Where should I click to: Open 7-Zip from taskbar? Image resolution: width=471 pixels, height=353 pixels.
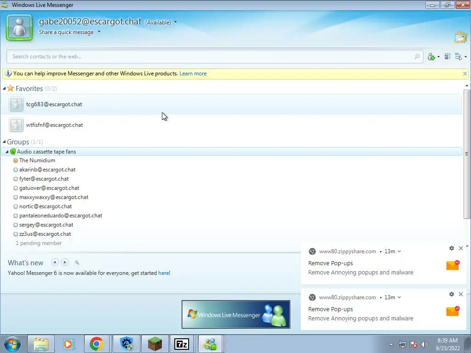(182, 344)
